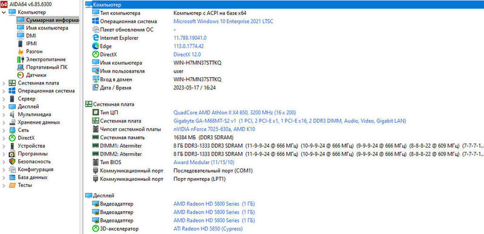Click the Internet Explorer icon in list
484x234 pixels.
pyautogui.click(x=96, y=38)
